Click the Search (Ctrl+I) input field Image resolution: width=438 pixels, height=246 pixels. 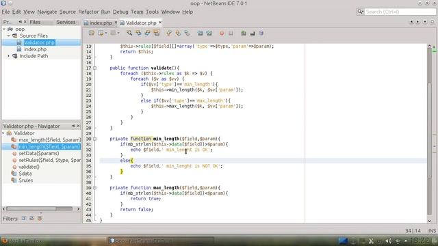coord(400,12)
